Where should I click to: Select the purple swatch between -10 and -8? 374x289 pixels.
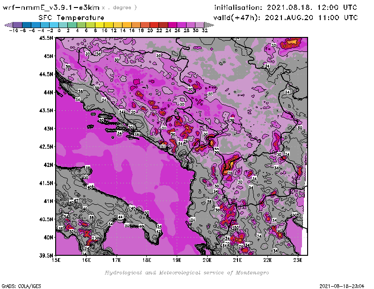pos(17,24)
